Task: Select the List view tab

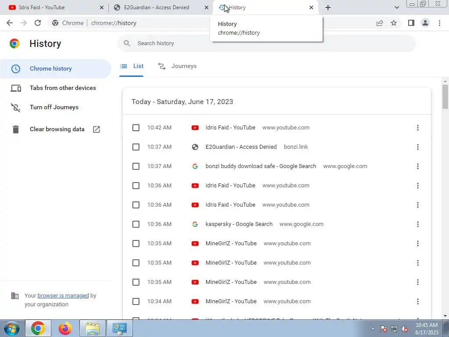Action: point(132,66)
